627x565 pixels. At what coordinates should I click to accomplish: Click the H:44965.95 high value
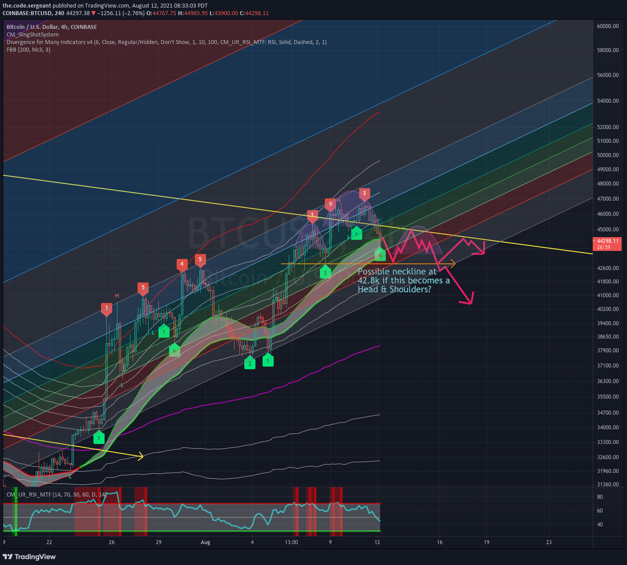coord(193,13)
